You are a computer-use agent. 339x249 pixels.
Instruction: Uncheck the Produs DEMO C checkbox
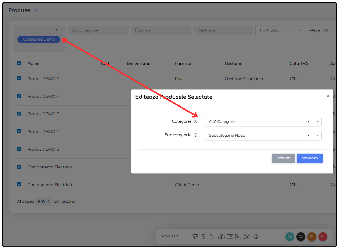point(19,131)
